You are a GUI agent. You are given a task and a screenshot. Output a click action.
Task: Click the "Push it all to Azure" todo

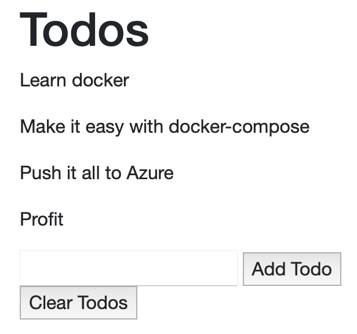97,173
